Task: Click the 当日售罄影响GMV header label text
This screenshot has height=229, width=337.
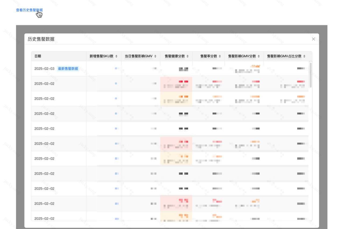Action: (x=139, y=56)
